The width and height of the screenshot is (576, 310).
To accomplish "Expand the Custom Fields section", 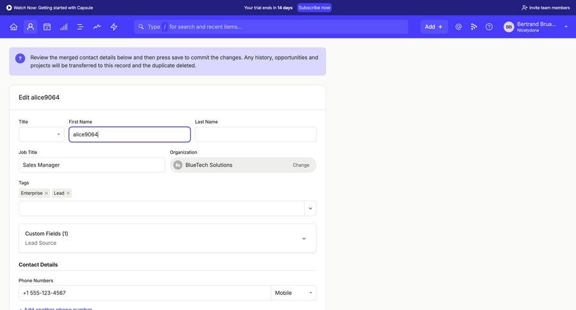I will coord(303,238).
